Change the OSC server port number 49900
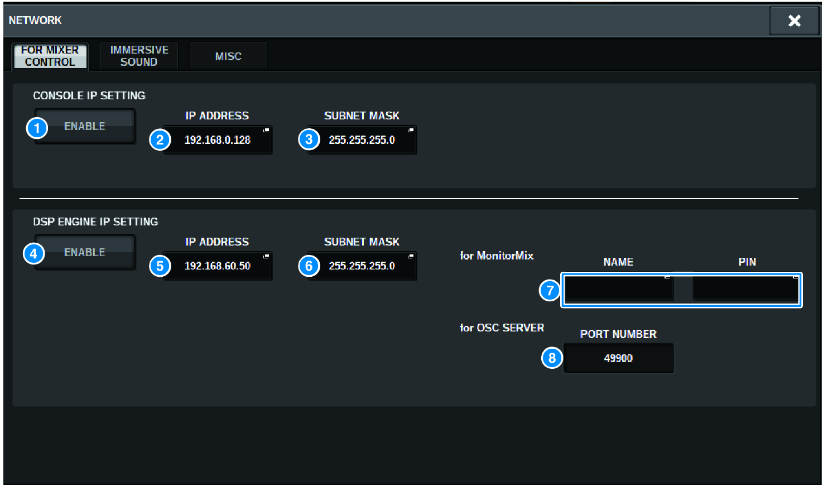This screenshot has height=486, width=823. tap(618, 358)
